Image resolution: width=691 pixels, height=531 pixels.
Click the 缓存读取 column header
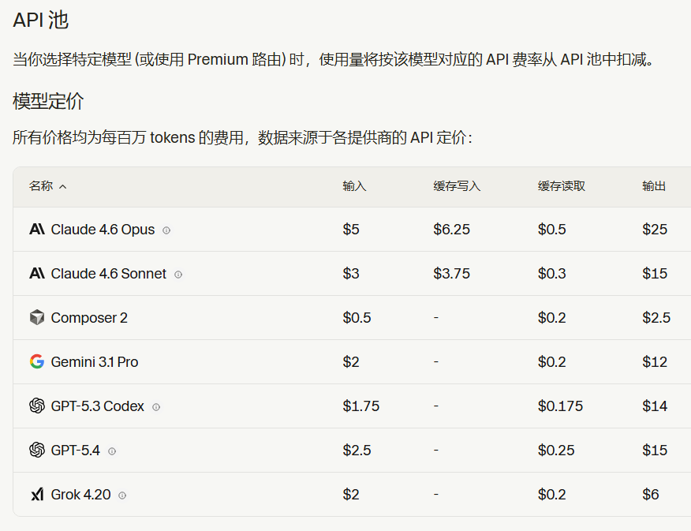click(x=562, y=186)
